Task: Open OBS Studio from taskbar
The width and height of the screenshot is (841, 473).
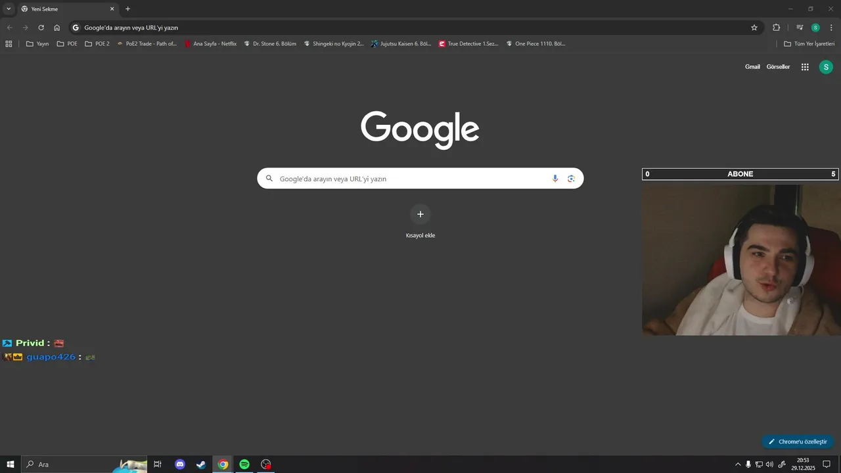Action: (x=265, y=464)
